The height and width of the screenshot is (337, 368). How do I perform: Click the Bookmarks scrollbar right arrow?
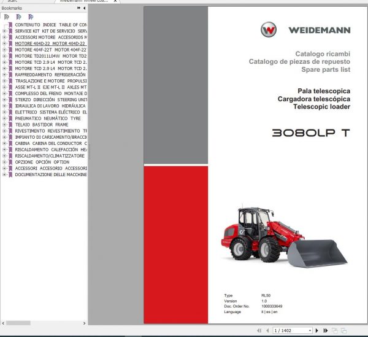[84, 323]
